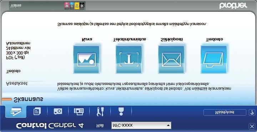Open the help question mark icon
Image resolution: width=257 pixels, height=132 pixels.
coord(252,112)
